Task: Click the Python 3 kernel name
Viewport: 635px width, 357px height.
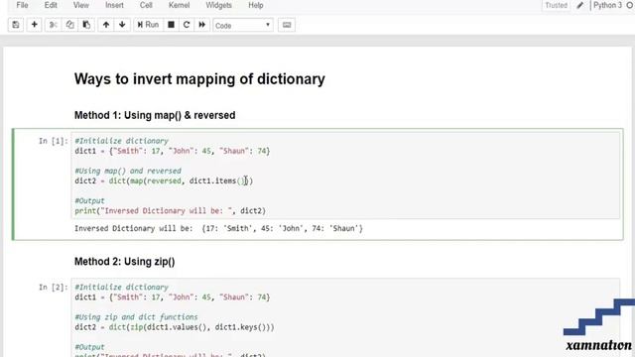Action: pos(607,5)
